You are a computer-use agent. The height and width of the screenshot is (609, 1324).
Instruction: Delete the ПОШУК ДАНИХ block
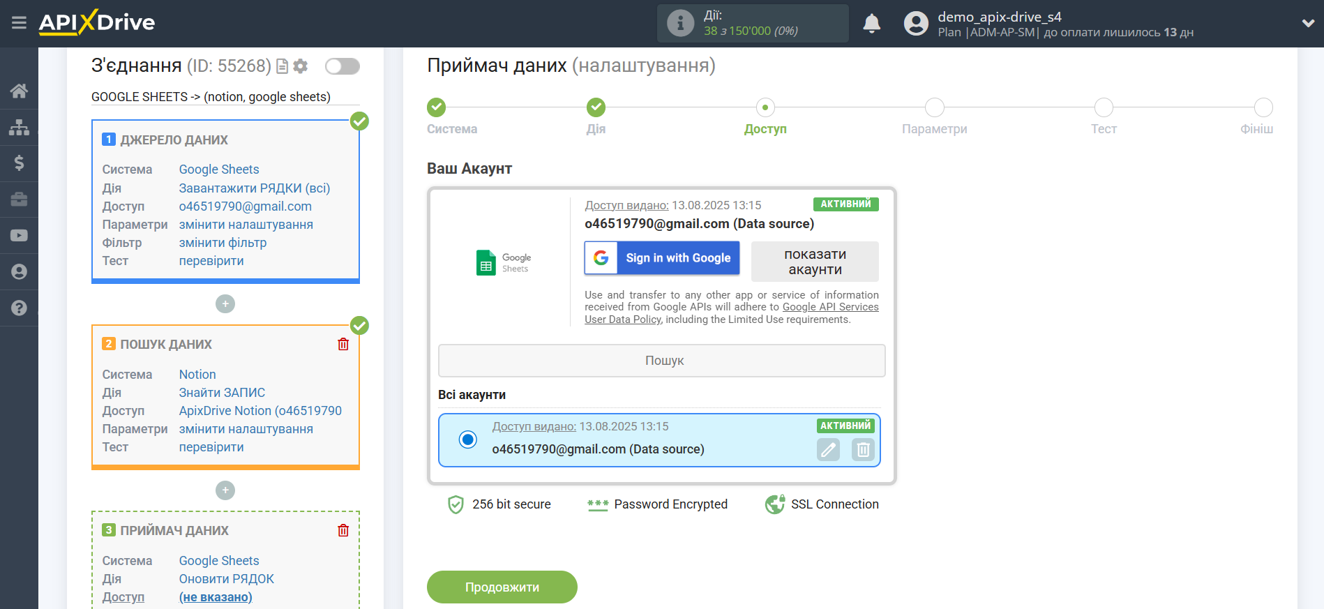tap(343, 344)
